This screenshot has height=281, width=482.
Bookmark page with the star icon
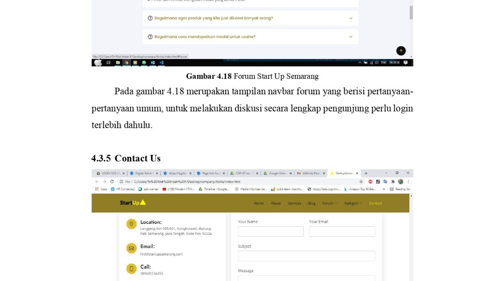coord(361,181)
